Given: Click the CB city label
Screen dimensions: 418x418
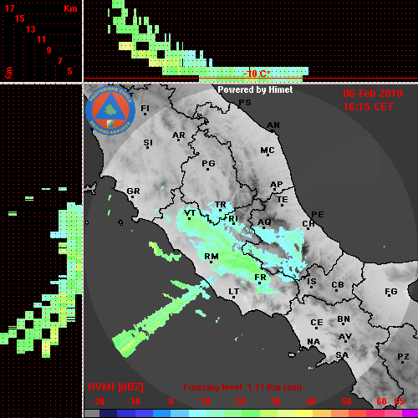Looking at the screenshot, I should (x=338, y=285).
